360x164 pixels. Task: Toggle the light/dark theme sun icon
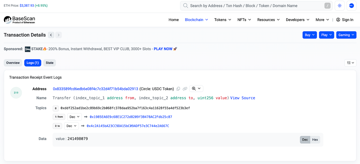tap(339, 6)
